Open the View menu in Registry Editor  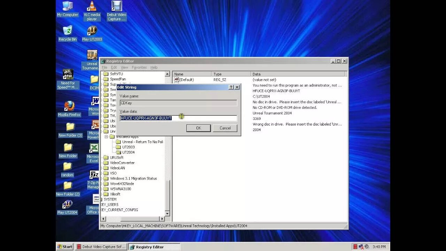tap(124, 67)
